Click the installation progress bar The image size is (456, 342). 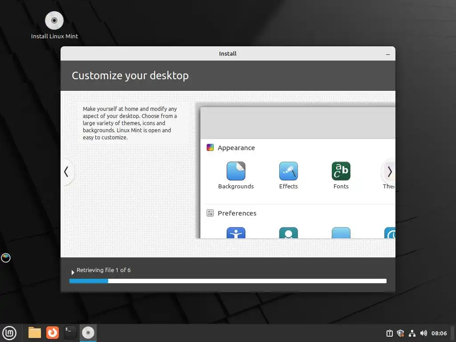pyautogui.click(x=228, y=281)
